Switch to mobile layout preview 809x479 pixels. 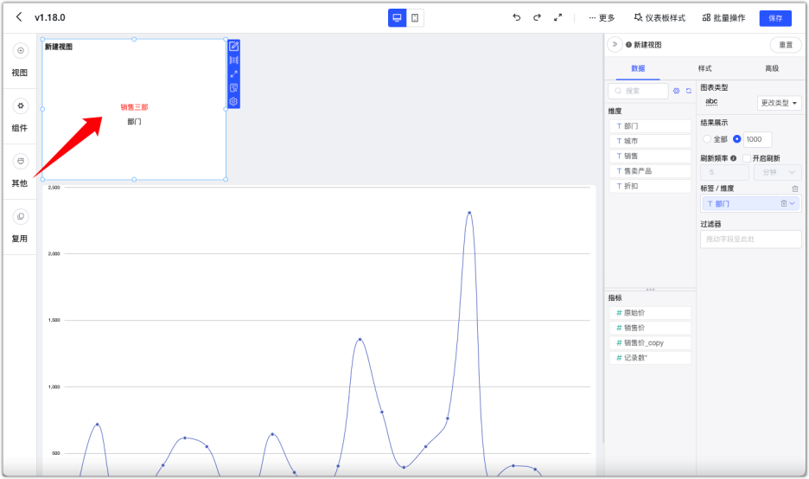(x=415, y=18)
